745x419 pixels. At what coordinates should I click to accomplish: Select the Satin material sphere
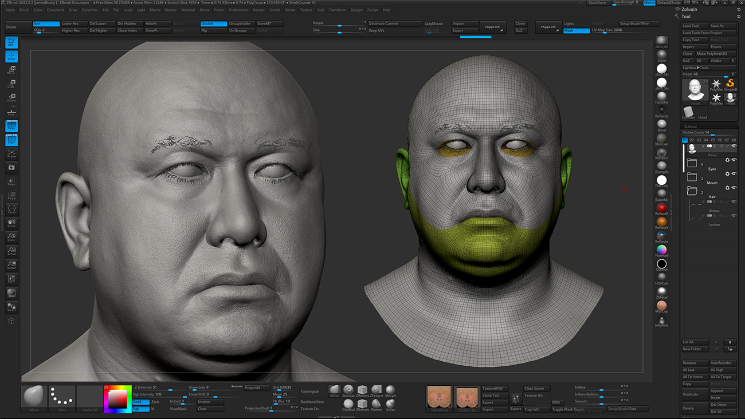(662, 56)
